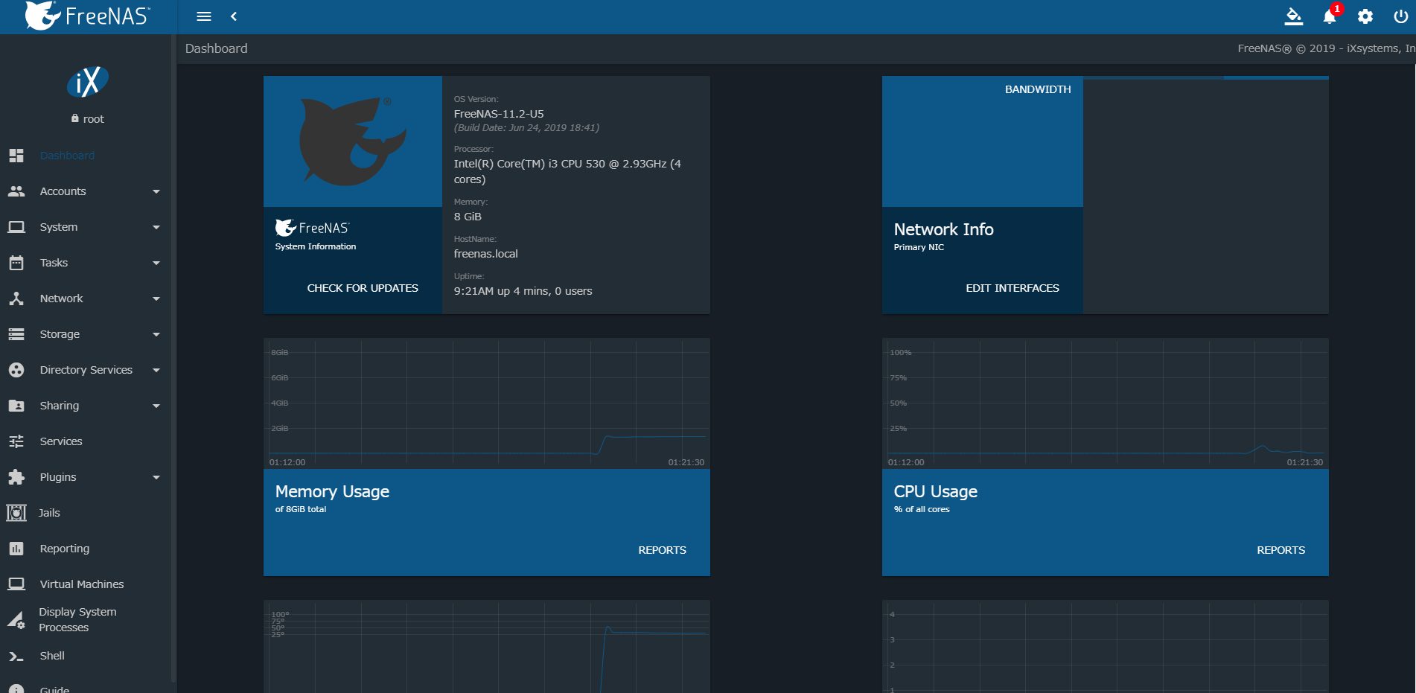Open Display System Processes menu item
The width and height of the screenshot is (1416, 693).
[77, 619]
